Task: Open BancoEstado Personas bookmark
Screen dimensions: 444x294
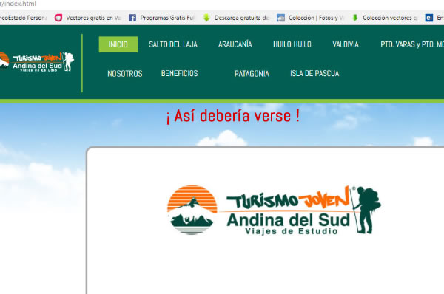Action: pos(24,18)
